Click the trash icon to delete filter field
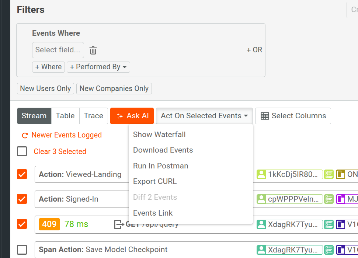 click(93, 50)
